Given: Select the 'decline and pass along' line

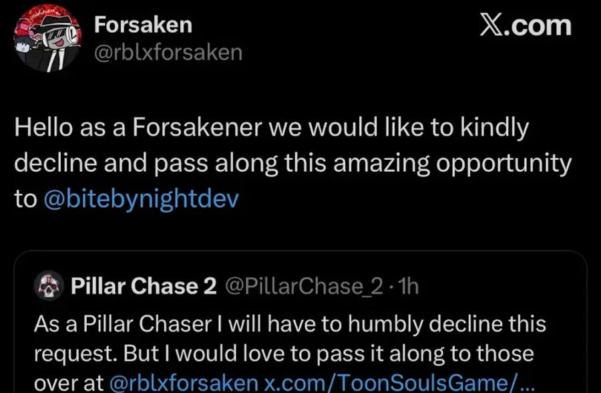Looking at the screenshot, I should pyautogui.click(x=293, y=164).
